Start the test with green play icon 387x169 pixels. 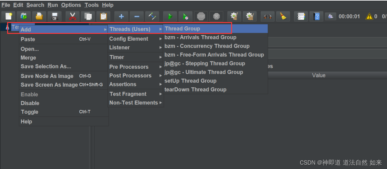(x=170, y=16)
